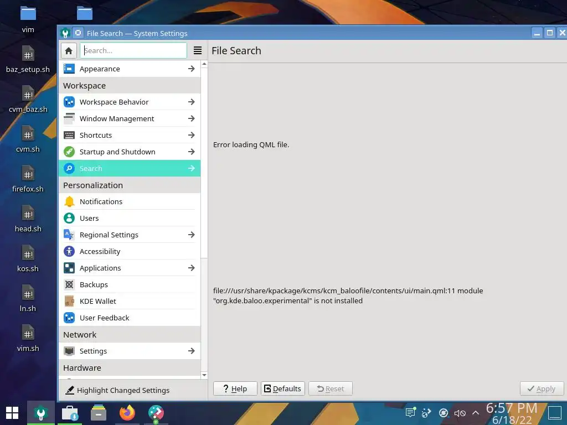The width and height of the screenshot is (567, 425).
Task: Select kos.sh desktop file
Action: point(28,259)
